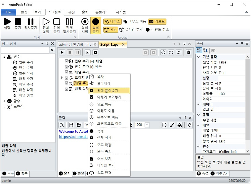Choose 아래에 붙여넣기 from context menu
This screenshot has width=251, height=184.
point(109,97)
